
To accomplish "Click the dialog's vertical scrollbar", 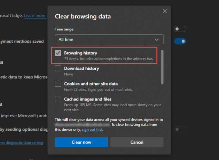I will pos(162,66).
